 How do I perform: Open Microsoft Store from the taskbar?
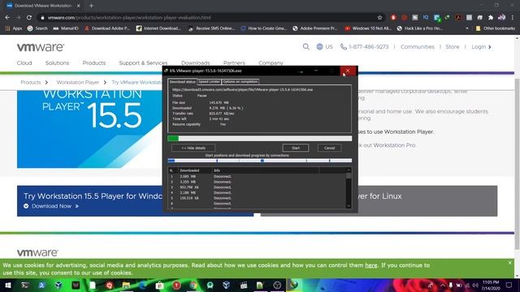point(159,285)
